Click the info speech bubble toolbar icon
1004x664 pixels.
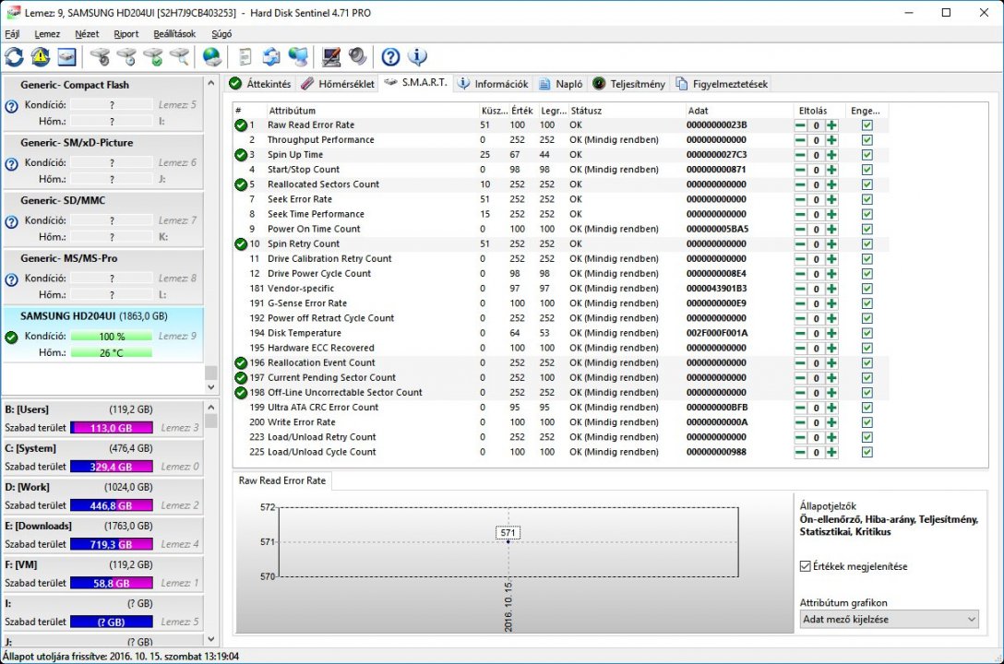point(417,57)
